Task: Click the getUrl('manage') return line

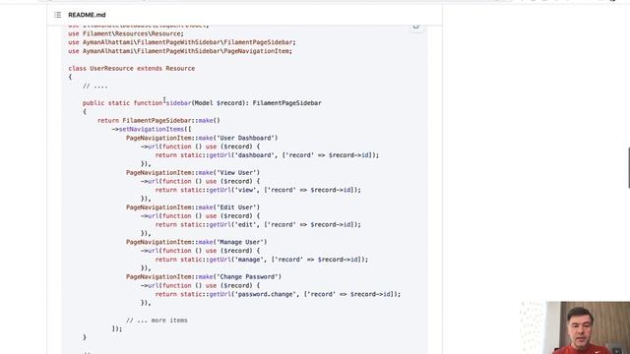Action: coord(262,260)
